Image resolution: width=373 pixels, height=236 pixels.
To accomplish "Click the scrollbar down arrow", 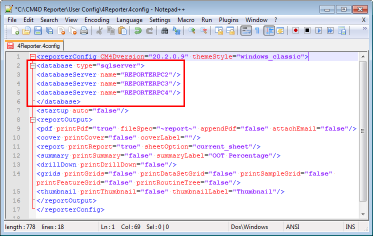I will point(363,214).
